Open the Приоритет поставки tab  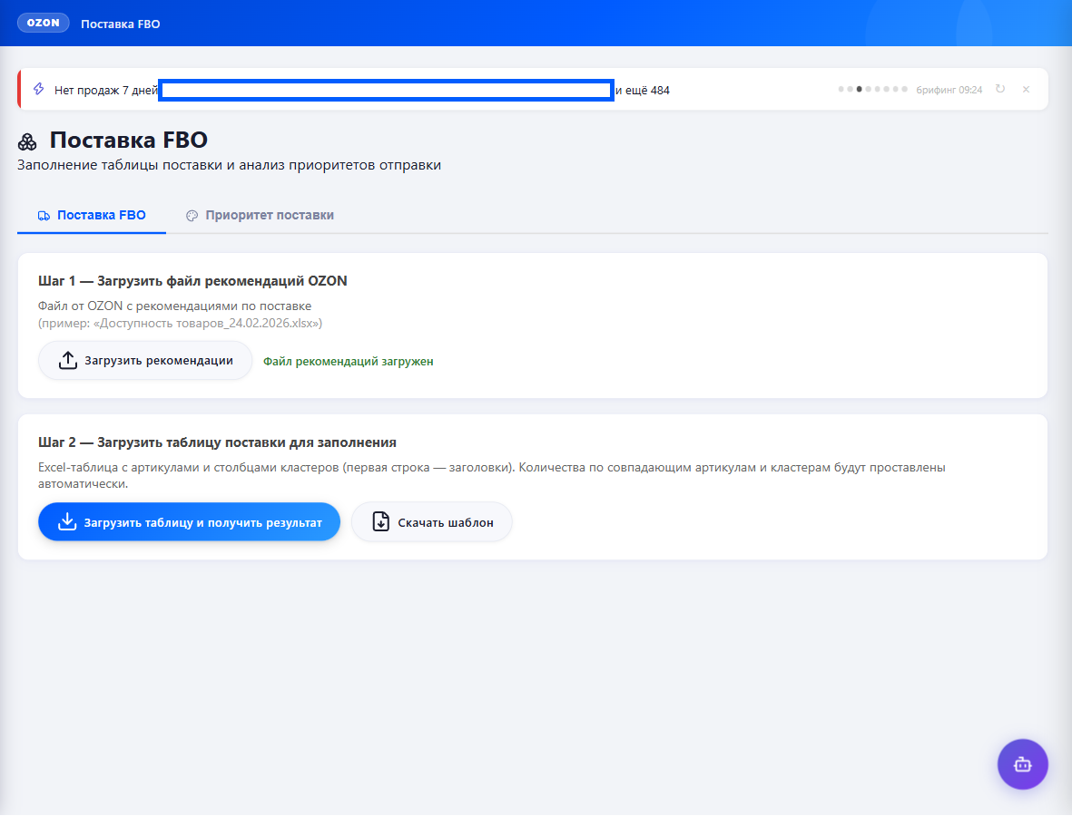pyautogui.click(x=260, y=215)
